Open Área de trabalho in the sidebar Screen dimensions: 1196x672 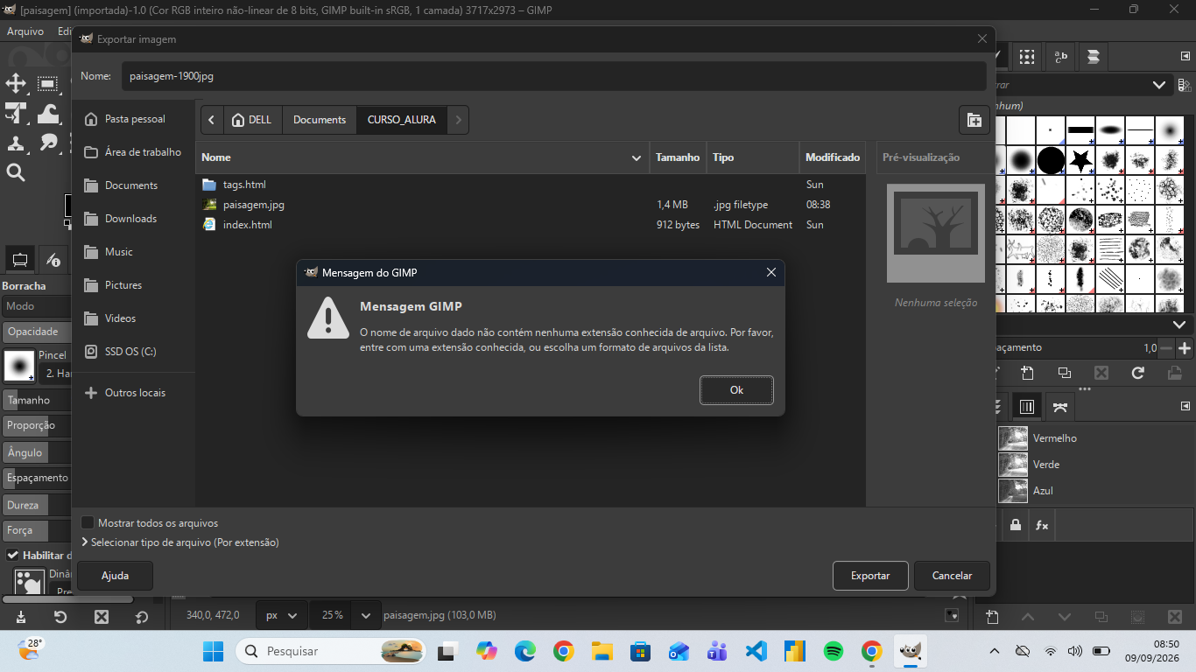[x=133, y=152]
